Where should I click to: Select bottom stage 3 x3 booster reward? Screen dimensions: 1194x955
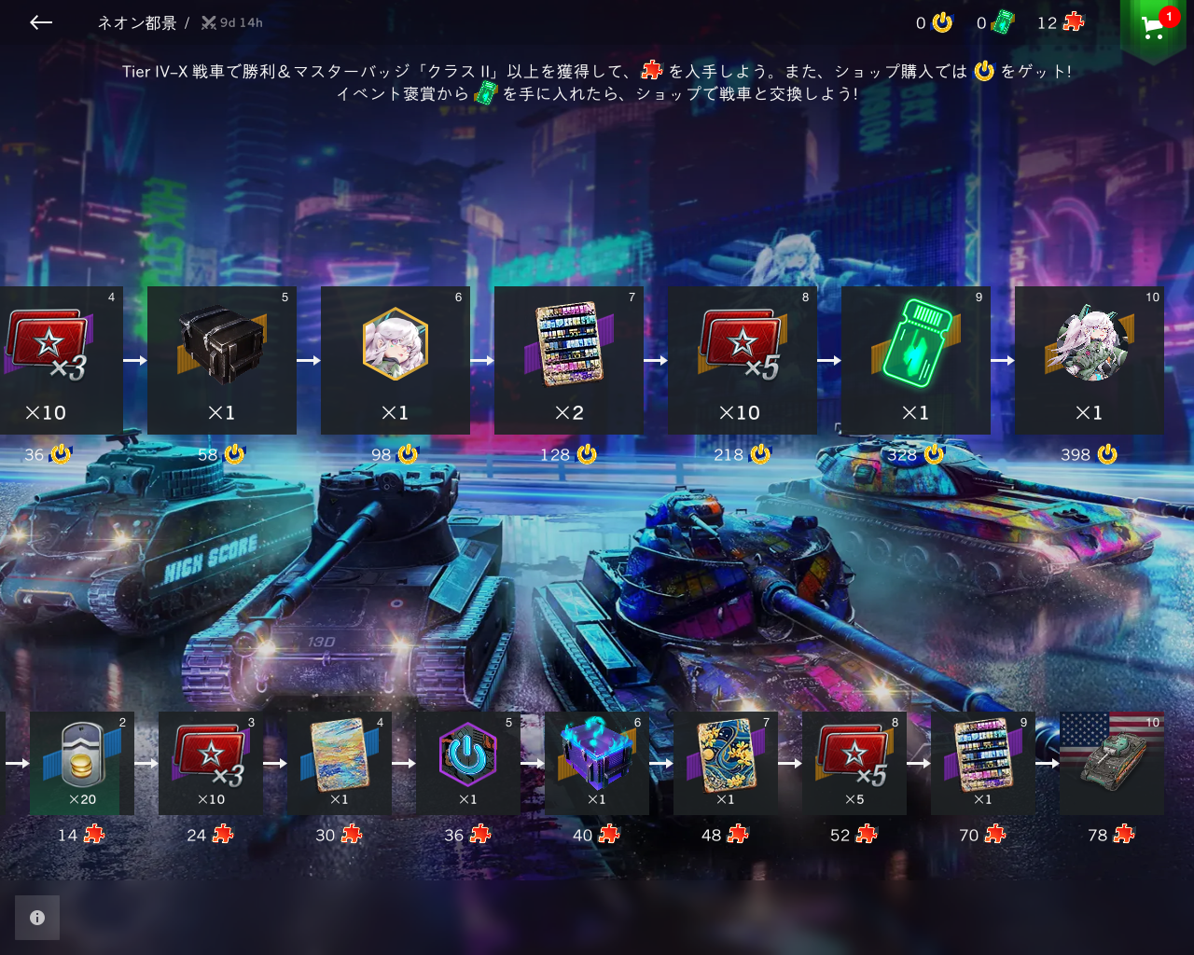point(211,763)
